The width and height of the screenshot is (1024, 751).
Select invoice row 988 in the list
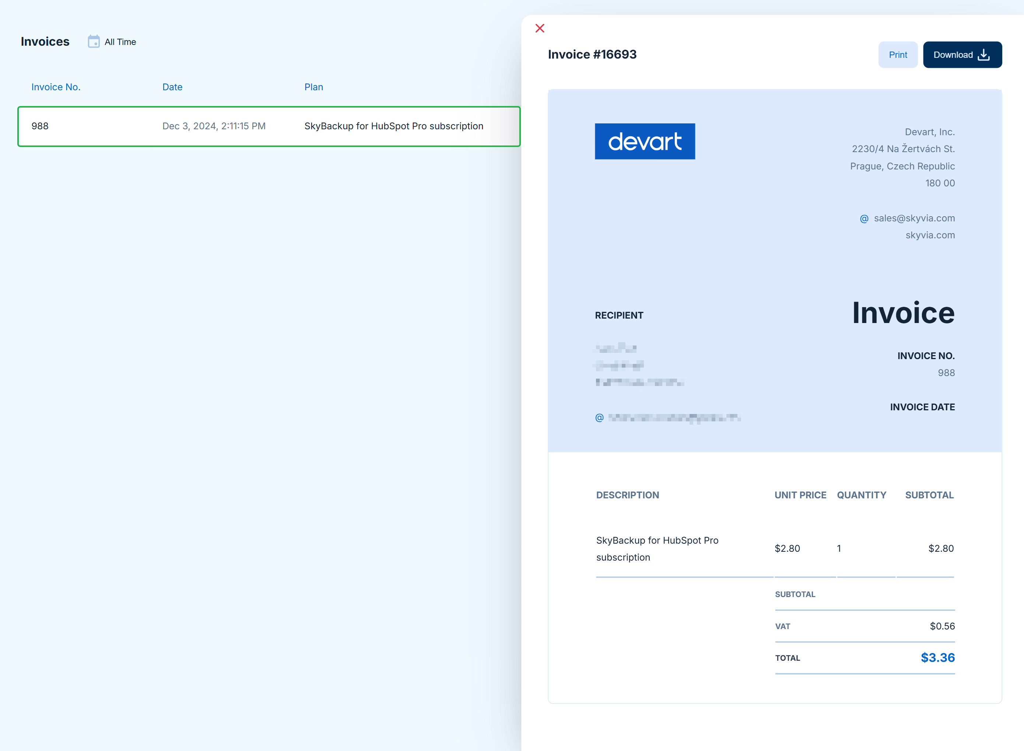click(269, 126)
